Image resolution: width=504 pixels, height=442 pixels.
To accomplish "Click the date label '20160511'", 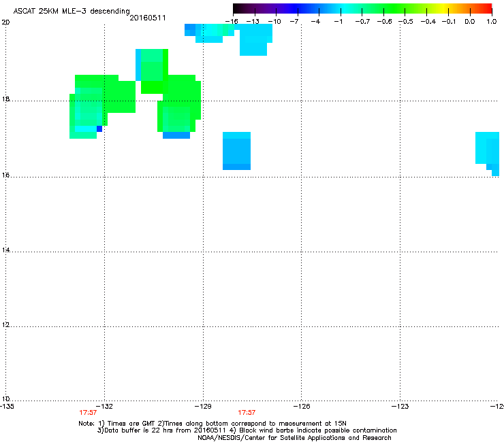I will (x=148, y=18).
